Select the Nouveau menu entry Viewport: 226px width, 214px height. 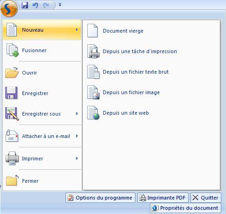(x=42, y=30)
